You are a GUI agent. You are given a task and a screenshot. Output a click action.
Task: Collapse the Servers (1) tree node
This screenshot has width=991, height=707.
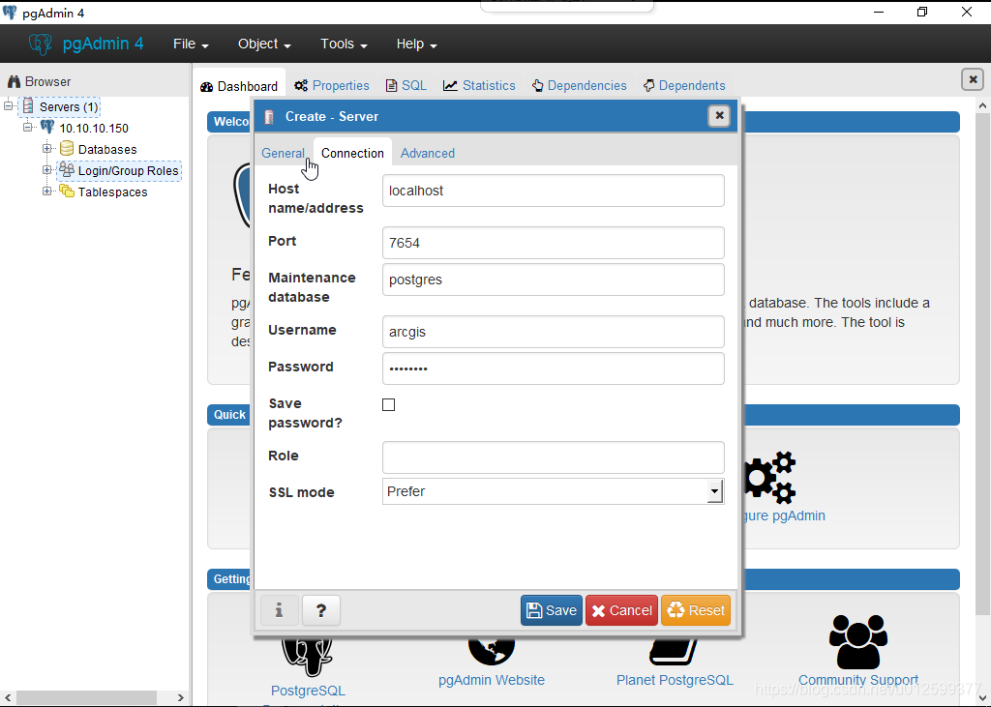[x=9, y=106]
